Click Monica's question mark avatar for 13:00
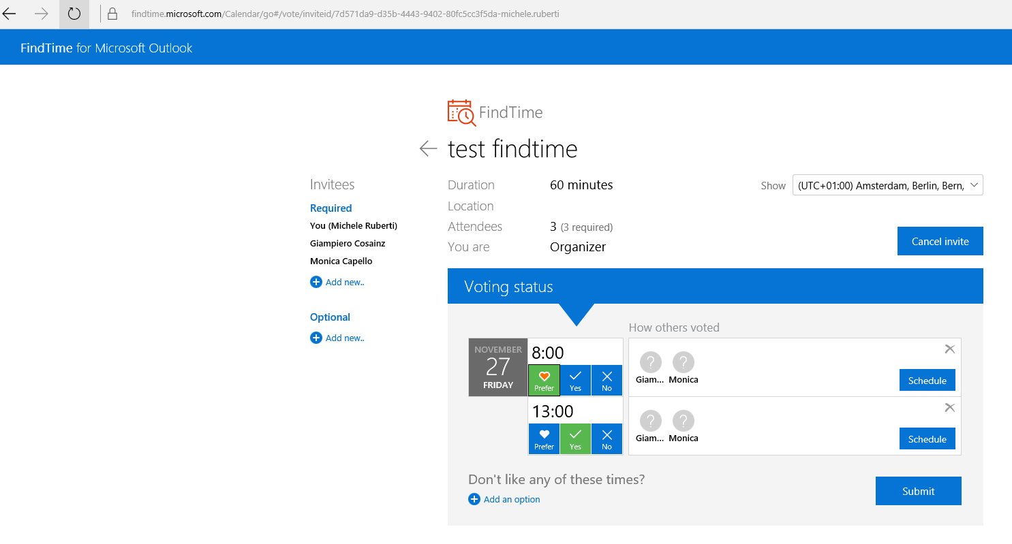The height and width of the screenshot is (544, 1012). (x=684, y=421)
